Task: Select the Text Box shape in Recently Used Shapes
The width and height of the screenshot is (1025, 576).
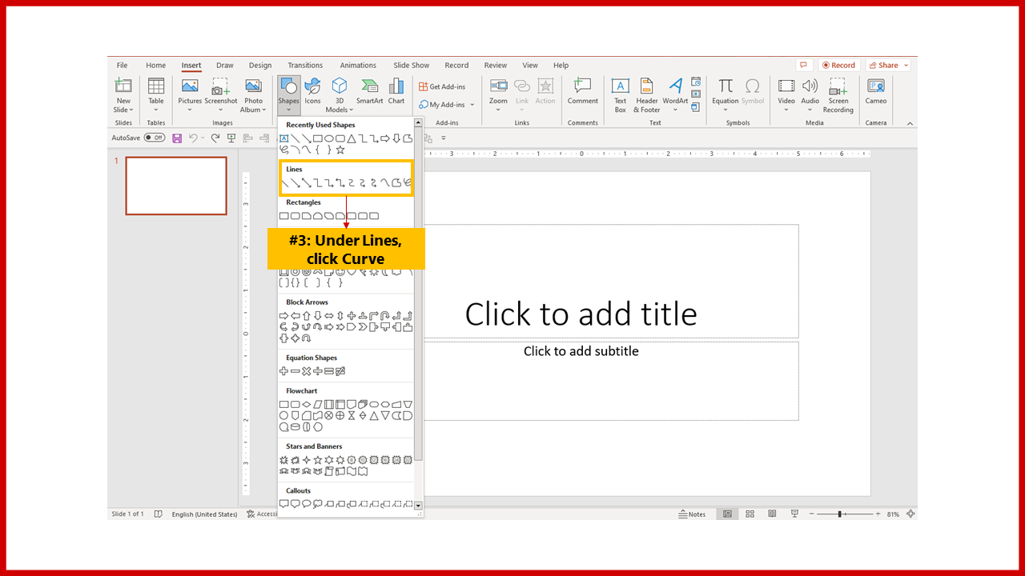Action: 283,138
